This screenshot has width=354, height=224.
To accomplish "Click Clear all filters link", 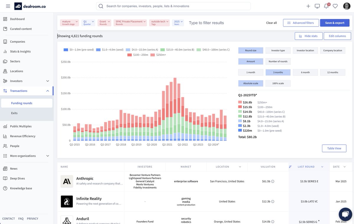I will pyautogui.click(x=271, y=23).
